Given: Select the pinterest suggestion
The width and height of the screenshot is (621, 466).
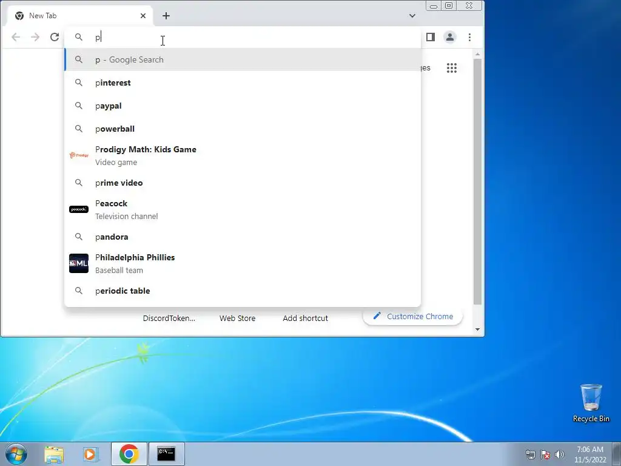Looking at the screenshot, I should [x=243, y=83].
